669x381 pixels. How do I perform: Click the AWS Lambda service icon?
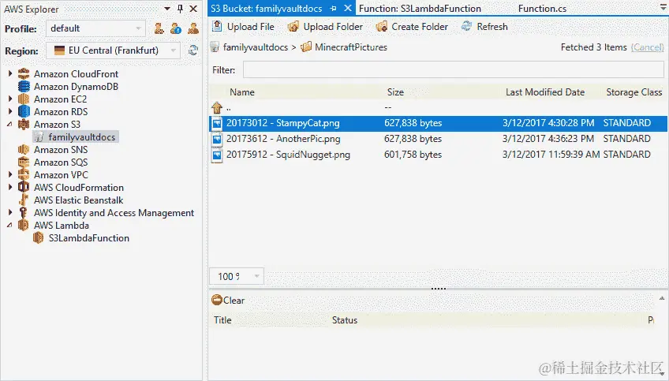[x=24, y=226]
